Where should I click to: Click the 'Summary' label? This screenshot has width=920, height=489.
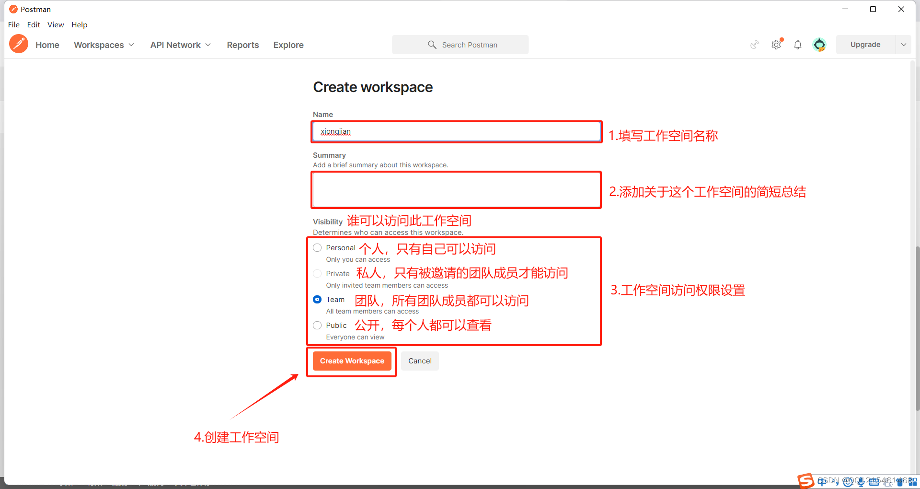click(329, 155)
